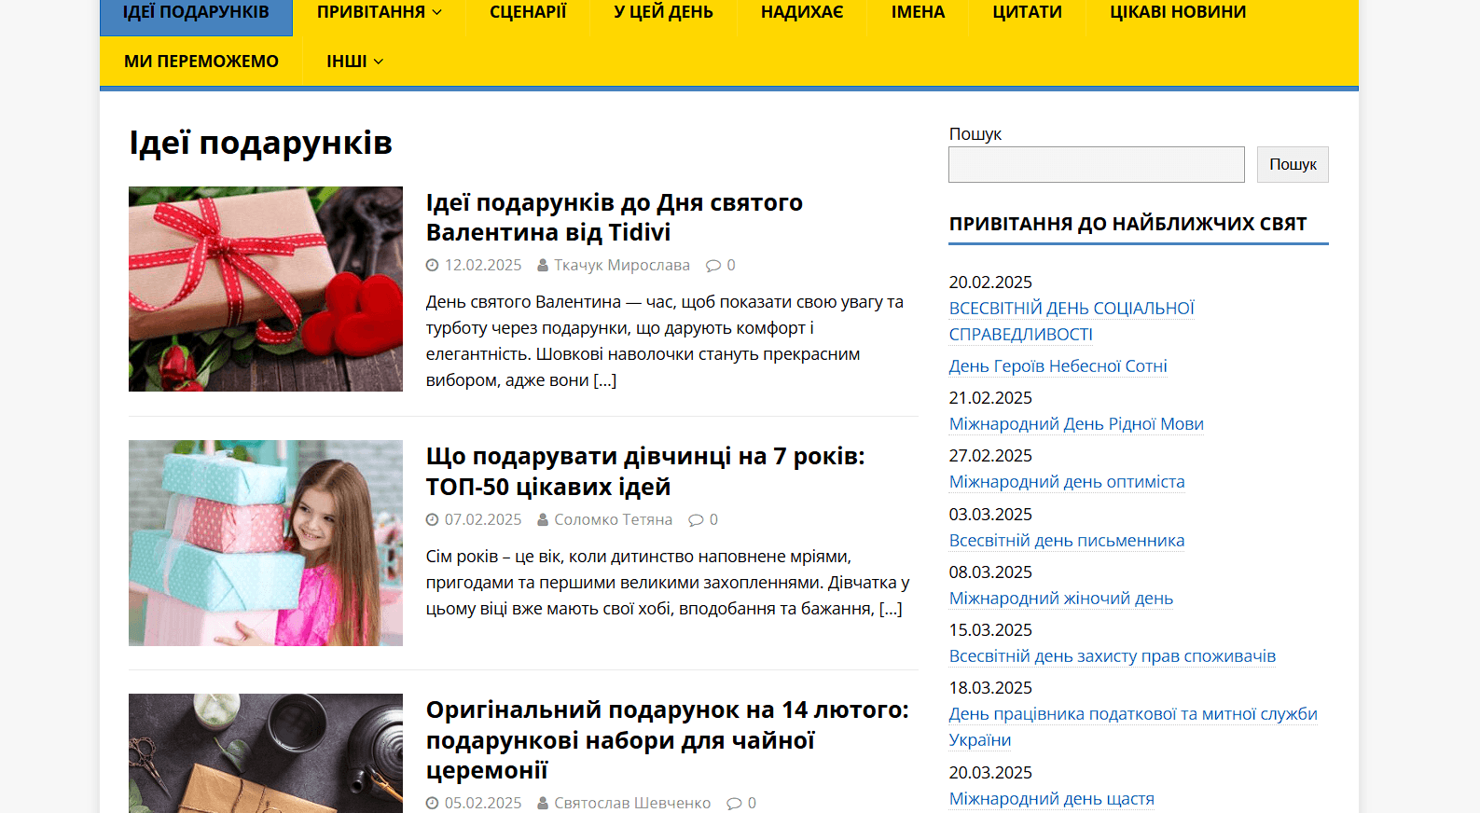Click the author icon beside Ткачук Мирослава

tap(543, 266)
